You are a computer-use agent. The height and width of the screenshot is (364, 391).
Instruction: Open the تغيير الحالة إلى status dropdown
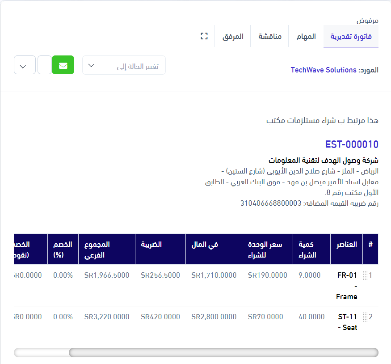(x=124, y=65)
